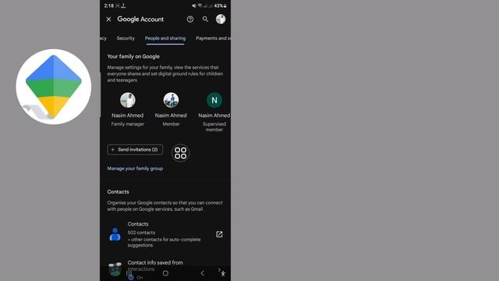The width and height of the screenshot is (499, 281).
Task: Tap the accessibility figure icon
Action: 223,273
